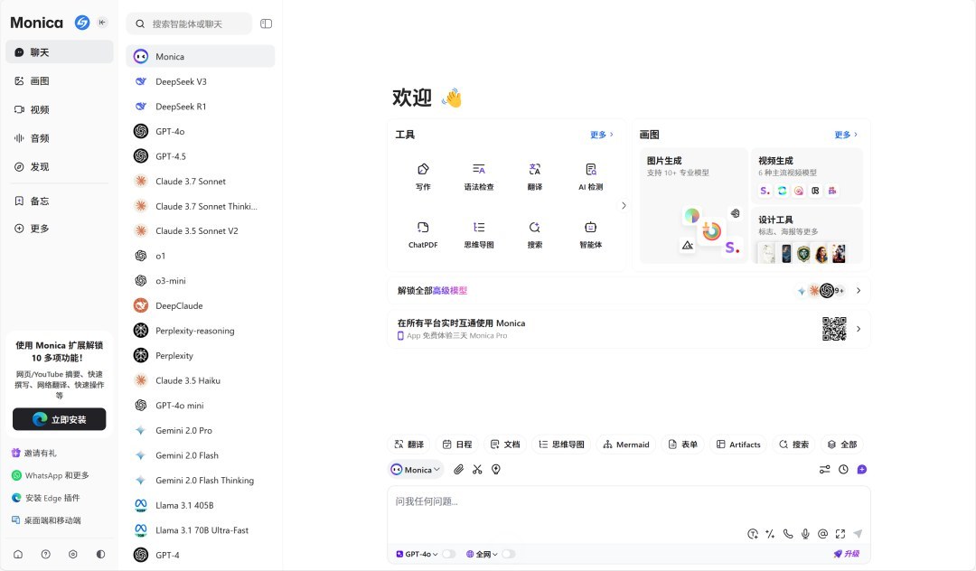The height and width of the screenshot is (571, 976).
Task: Click the 思维导图 chip above the input
Action: (x=561, y=445)
